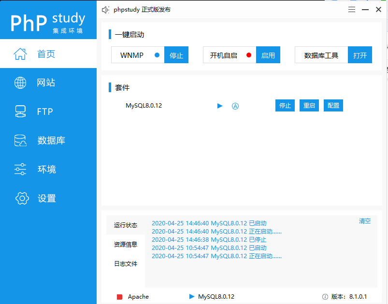Select log entry 14:46:40 已启动
388x304 pixels.
[x=209, y=223]
